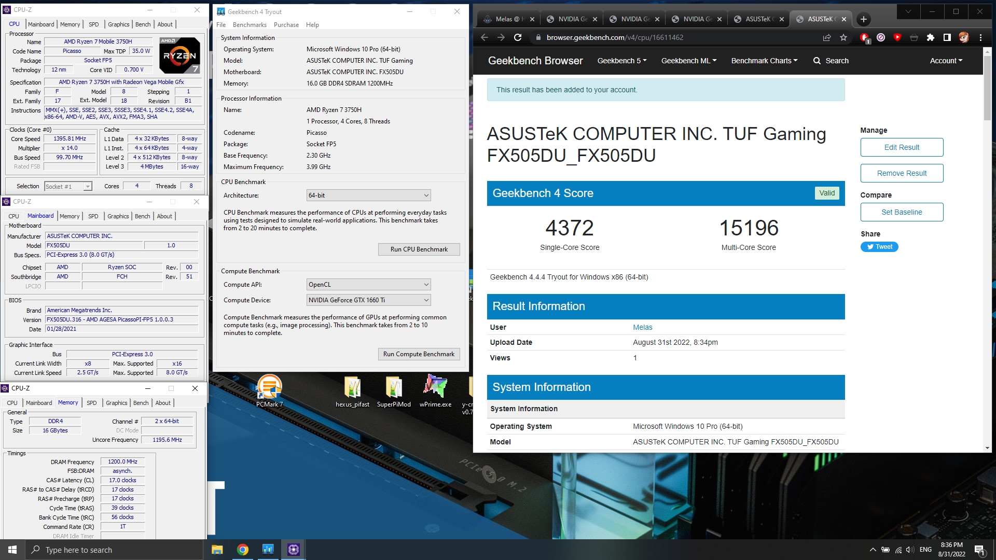This screenshot has height=560, width=996.
Task: Click the browser address bar URL
Action: (615, 37)
